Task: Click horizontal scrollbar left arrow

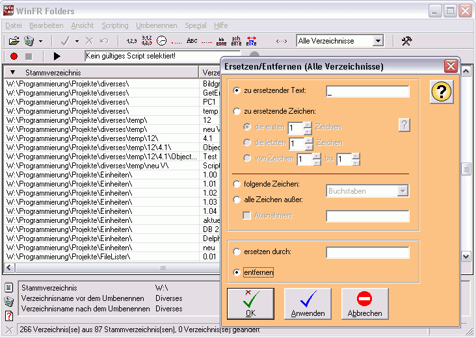Action: (9, 268)
